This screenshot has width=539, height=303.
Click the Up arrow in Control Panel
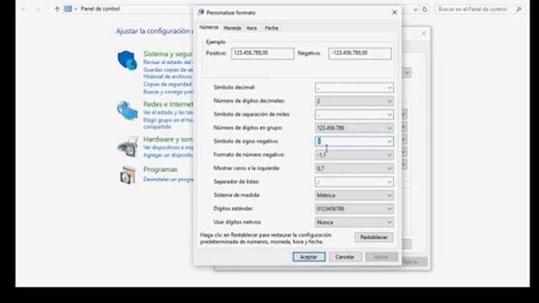pos(57,9)
